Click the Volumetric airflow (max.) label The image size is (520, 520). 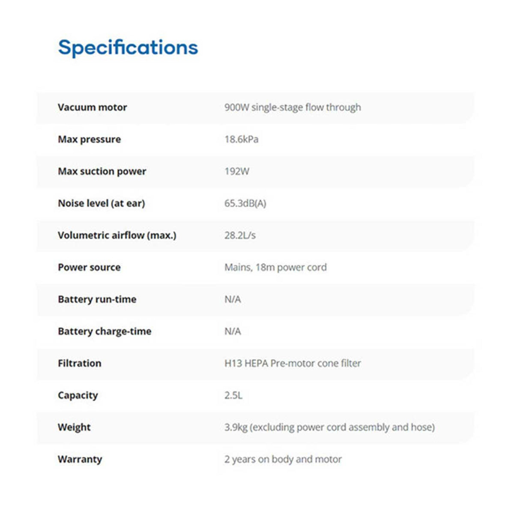(117, 235)
